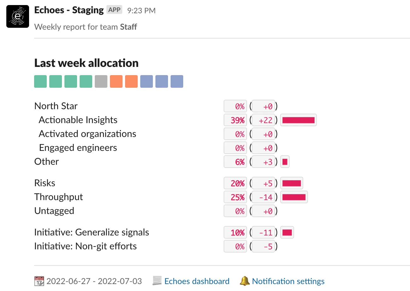The image size is (410, 291).
Task: Click the Echoes - Staging sender name
Action: click(69, 10)
